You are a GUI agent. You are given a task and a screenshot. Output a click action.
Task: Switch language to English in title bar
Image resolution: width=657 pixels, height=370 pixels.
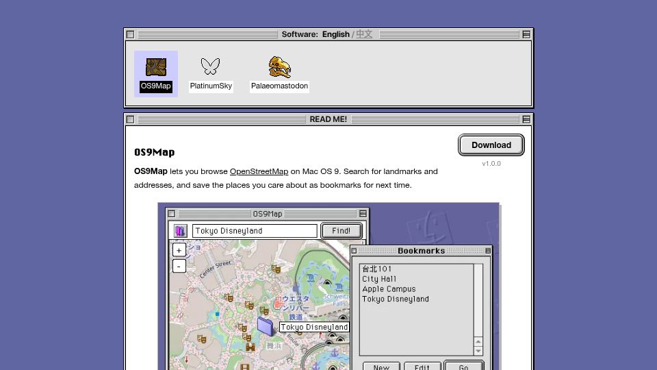coord(335,34)
